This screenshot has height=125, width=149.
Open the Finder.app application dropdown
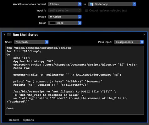(x=112, y=4)
